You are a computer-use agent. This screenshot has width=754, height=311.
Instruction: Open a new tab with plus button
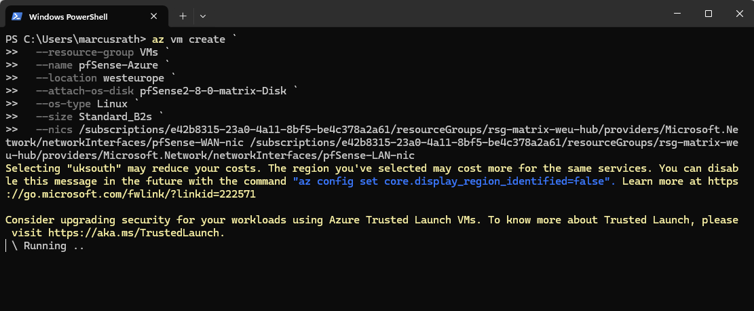(x=183, y=16)
